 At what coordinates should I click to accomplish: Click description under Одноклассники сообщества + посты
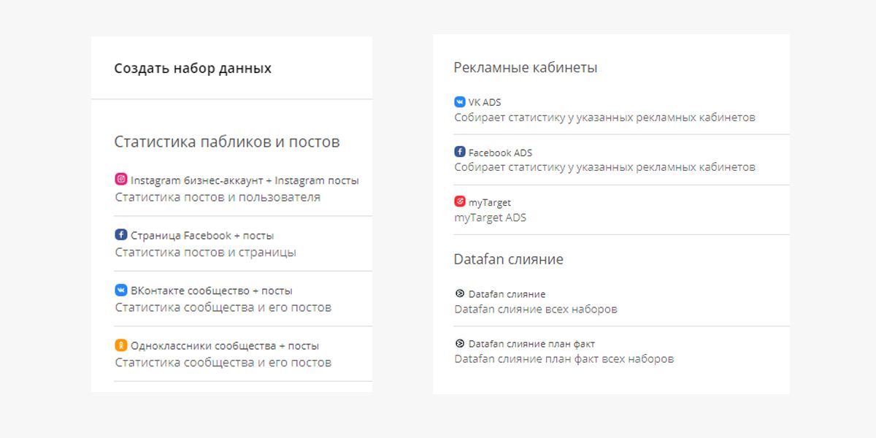tap(223, 363)
